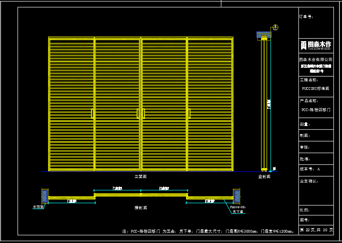This screenshot has width=342, height=243.
Task: Click the handle on the far-left door panel
Action: click(x=93, y=114)
